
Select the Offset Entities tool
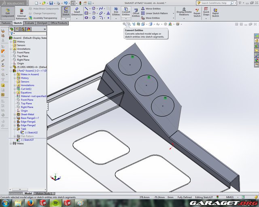tap(136, 12)
